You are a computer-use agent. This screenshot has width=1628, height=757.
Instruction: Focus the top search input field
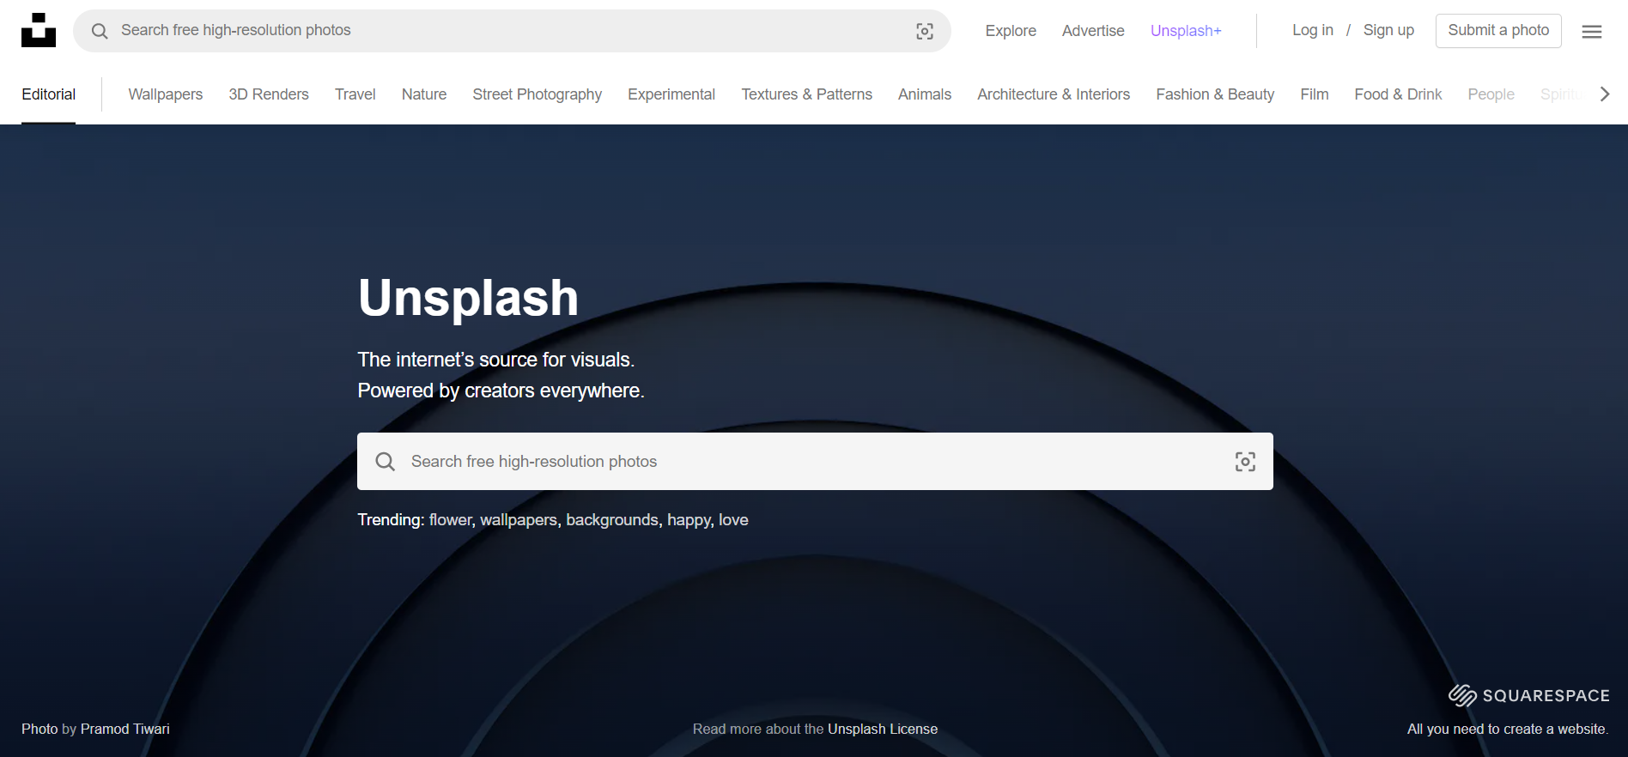[512, 31]
